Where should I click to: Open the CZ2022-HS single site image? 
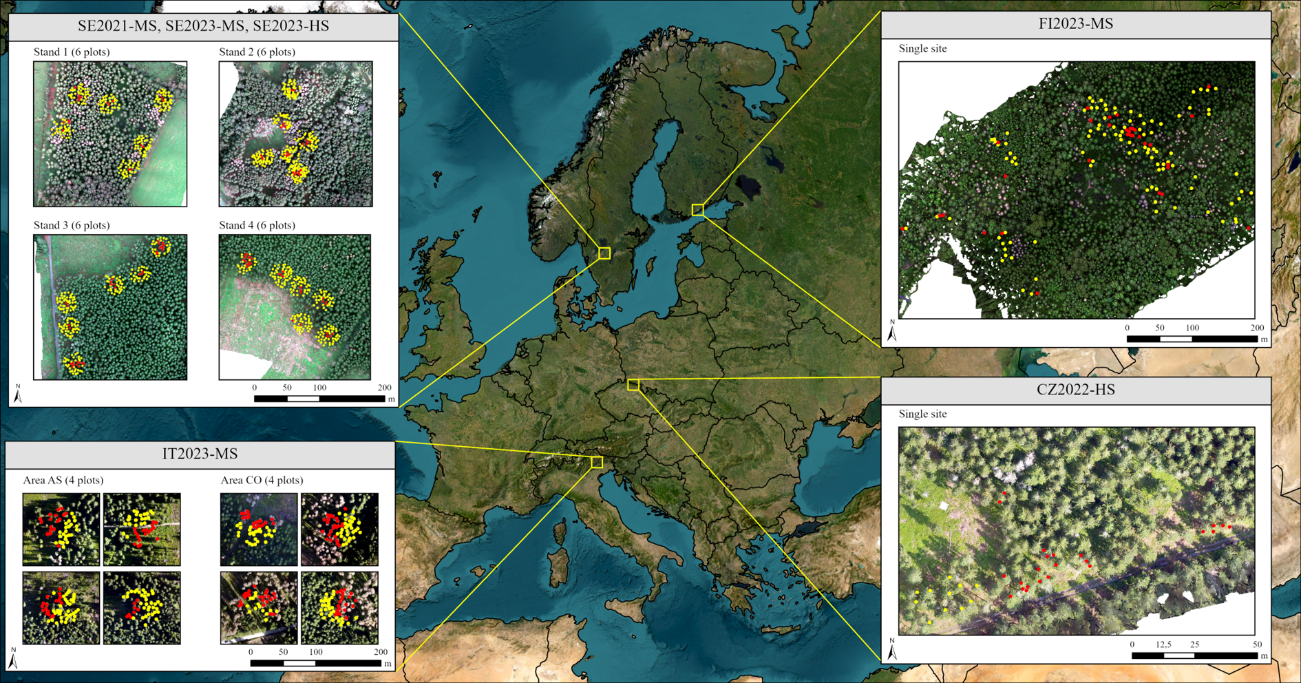pos(1077,531)
